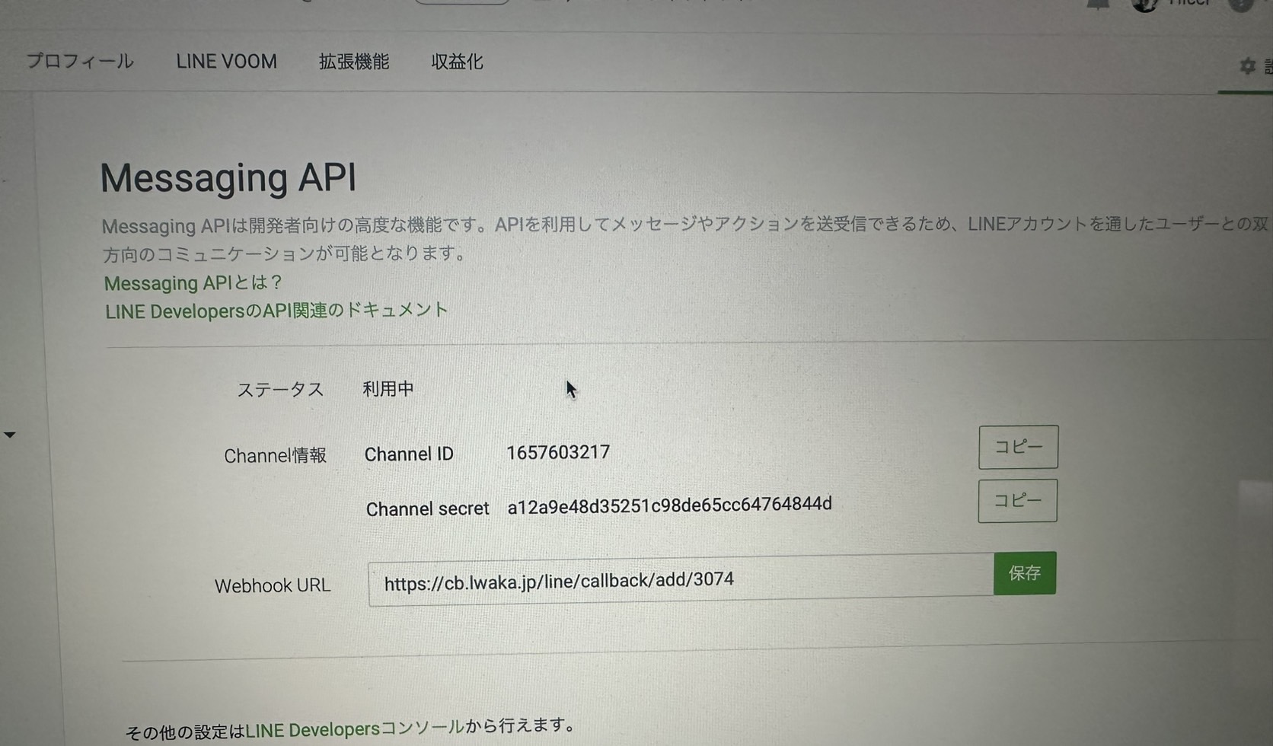This screenshot has height=746, width=1273.
Task: Open the LINE Developersコンソール link
Action: (x=355, y=728)
